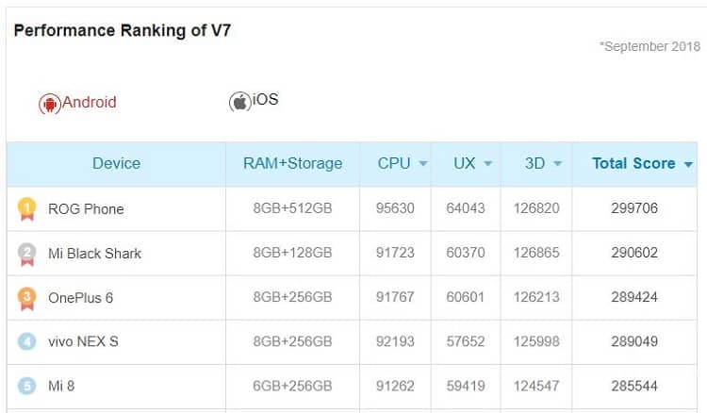
Task: Click the Device column header
Action: 116,163
